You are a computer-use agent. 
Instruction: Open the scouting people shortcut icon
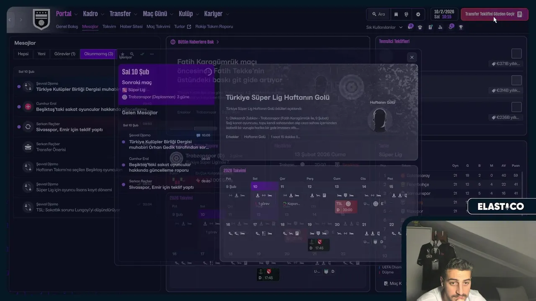pos(440,27)
